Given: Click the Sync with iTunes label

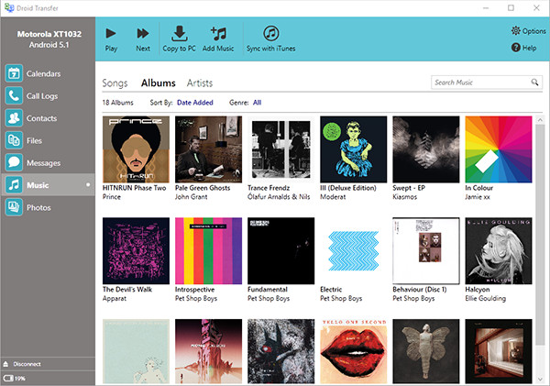Looking at the screenshot, I should click(270, 49).
